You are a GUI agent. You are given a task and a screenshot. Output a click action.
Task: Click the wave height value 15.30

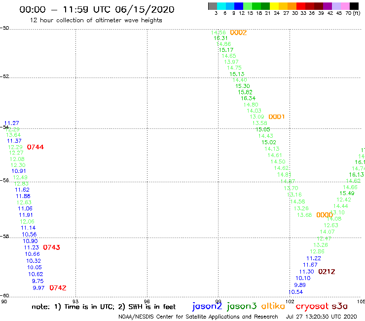coord(243,86)
